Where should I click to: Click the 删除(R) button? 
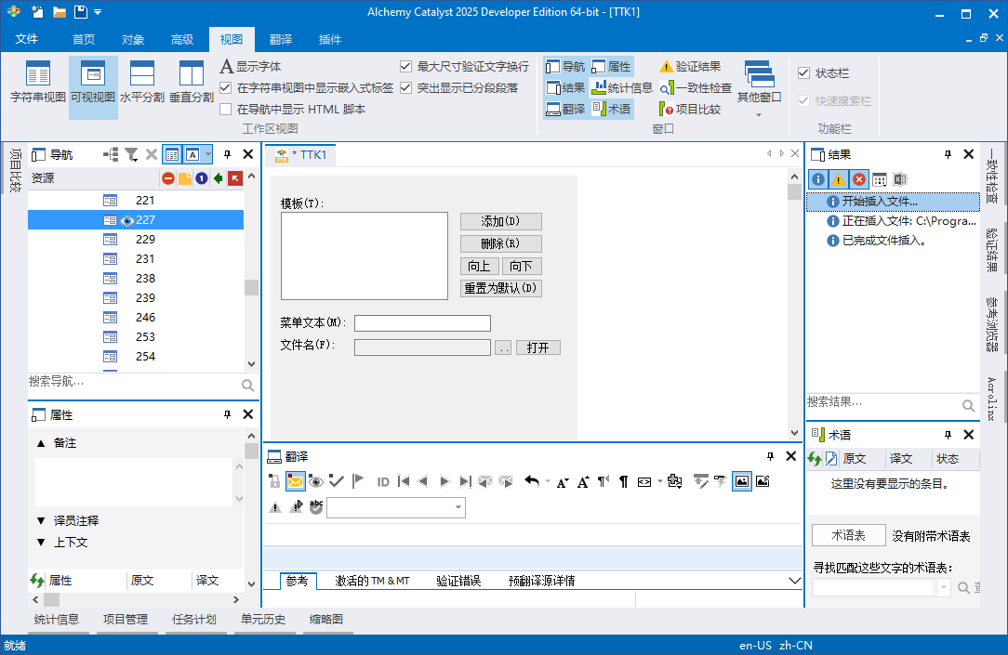tap(501, 244)
